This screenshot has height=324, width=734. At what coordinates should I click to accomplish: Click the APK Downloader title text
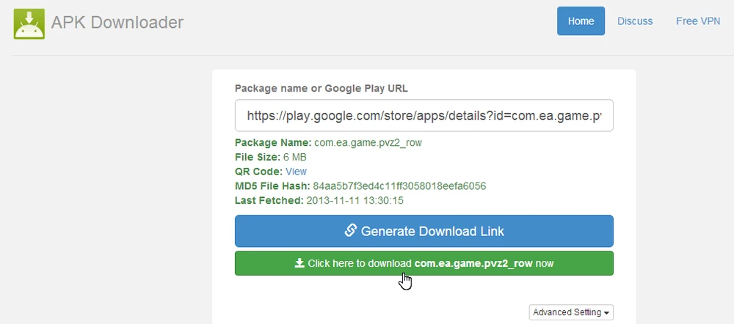(117, 23)
